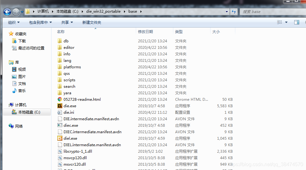Select 收藏夹 in the navigation pane
The height and width of the screenshot is (170, 306).
coord(21,34)
